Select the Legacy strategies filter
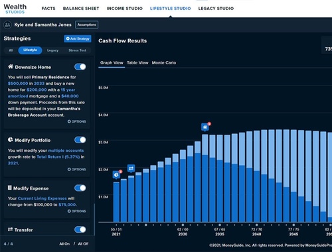The width and height of the screenshot is (332, 252). click(x=52, y=50)
